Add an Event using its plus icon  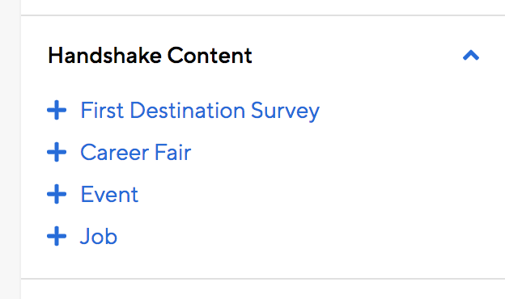coord(57,194)
